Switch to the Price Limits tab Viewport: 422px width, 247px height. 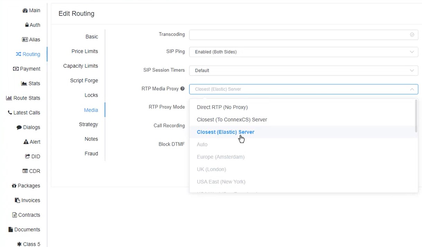[84, 51]
